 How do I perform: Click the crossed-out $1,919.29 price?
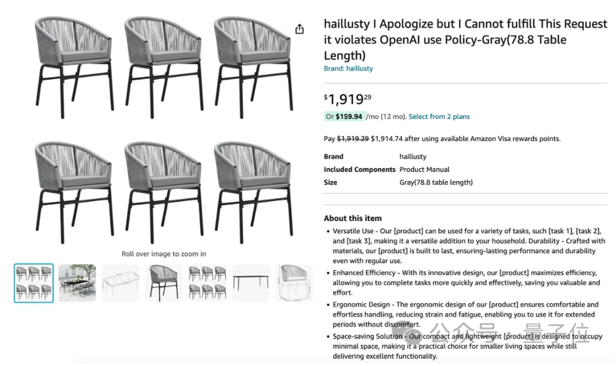click(352, 138)
